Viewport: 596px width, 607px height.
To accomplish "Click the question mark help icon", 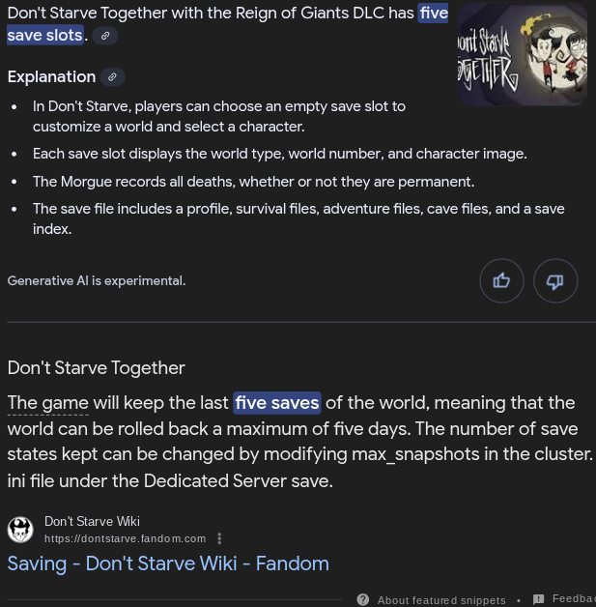I will pyautogui.click(x=363, y=599).
